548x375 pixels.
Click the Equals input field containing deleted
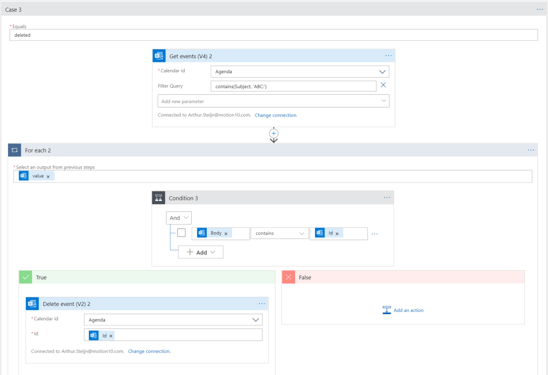tap(273, 35)
